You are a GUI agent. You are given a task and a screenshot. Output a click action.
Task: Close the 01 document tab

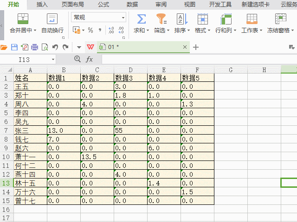(185, 47)
